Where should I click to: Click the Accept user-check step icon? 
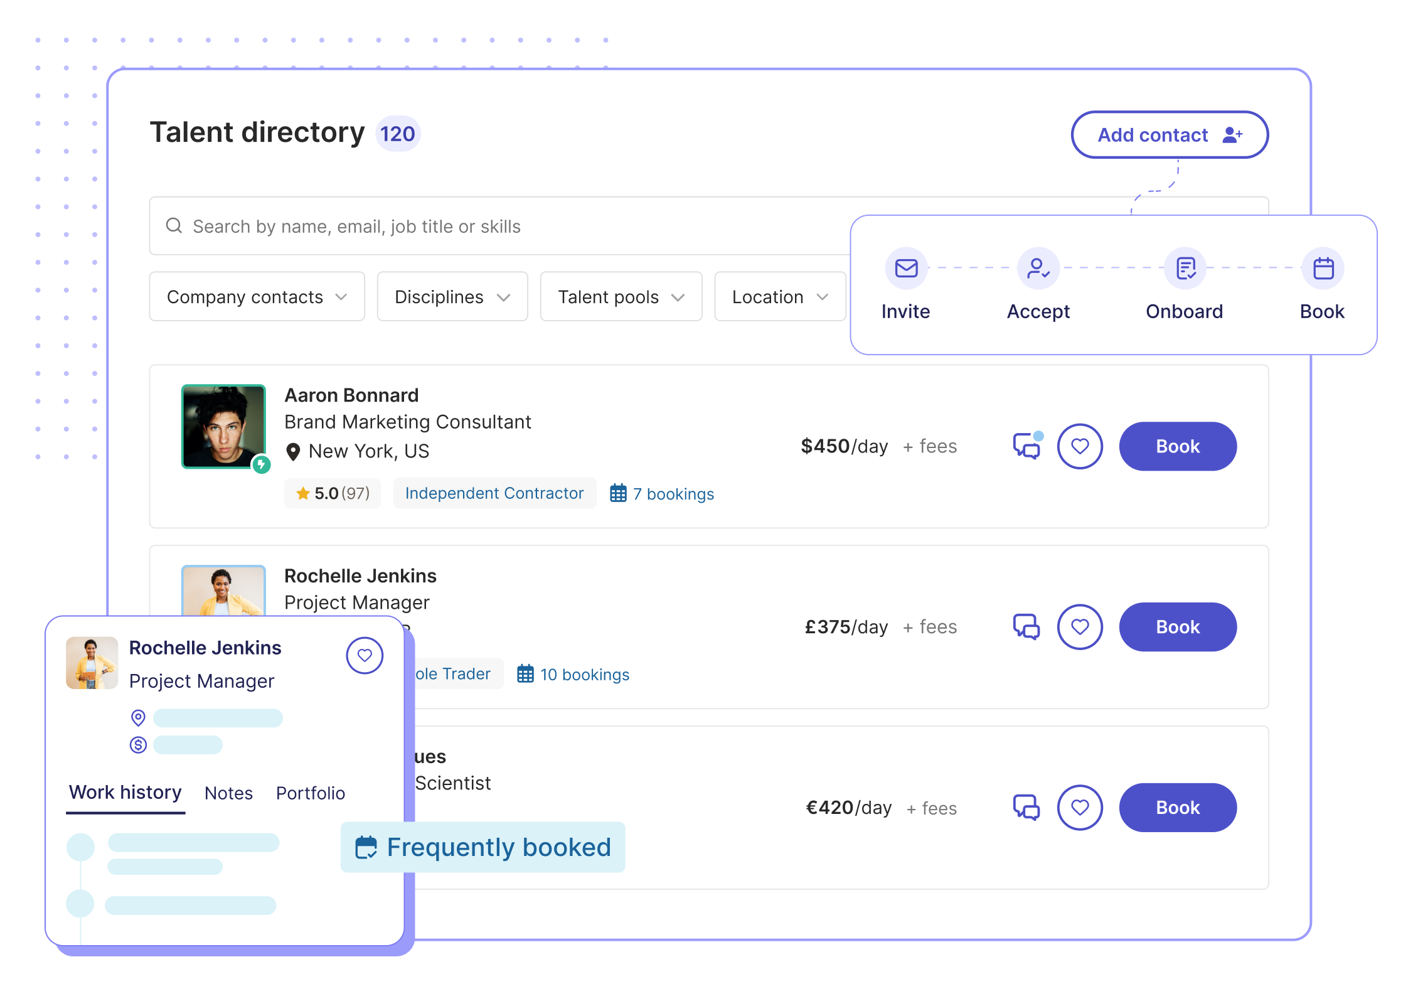coord(1038,269)
